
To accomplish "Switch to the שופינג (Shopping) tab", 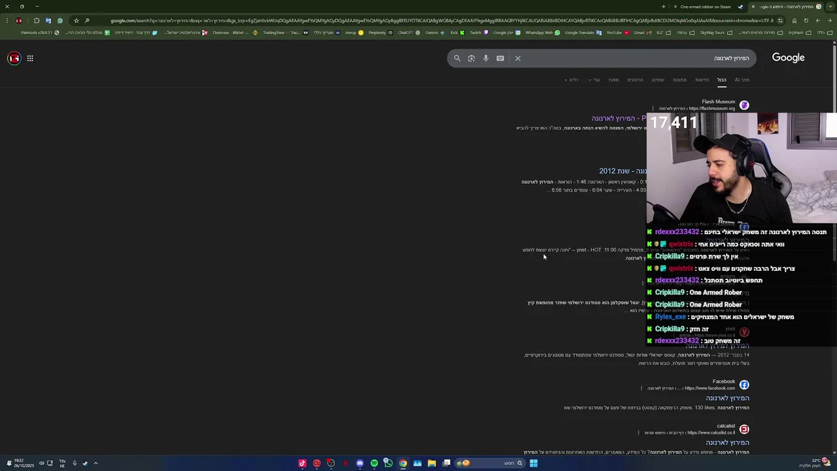I will (x=658, y=80).
